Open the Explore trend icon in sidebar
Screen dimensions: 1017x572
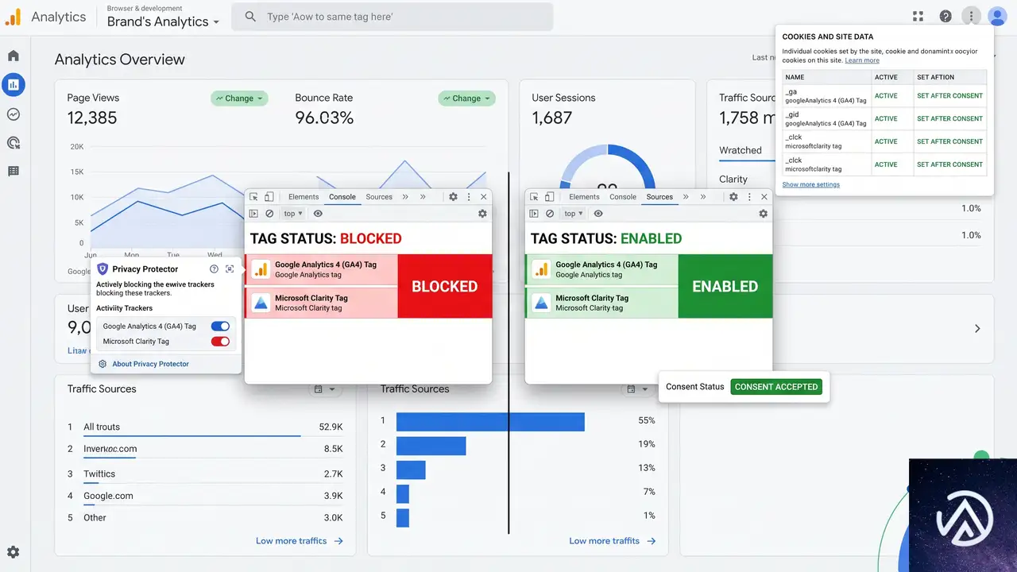(x=14, y=114)
